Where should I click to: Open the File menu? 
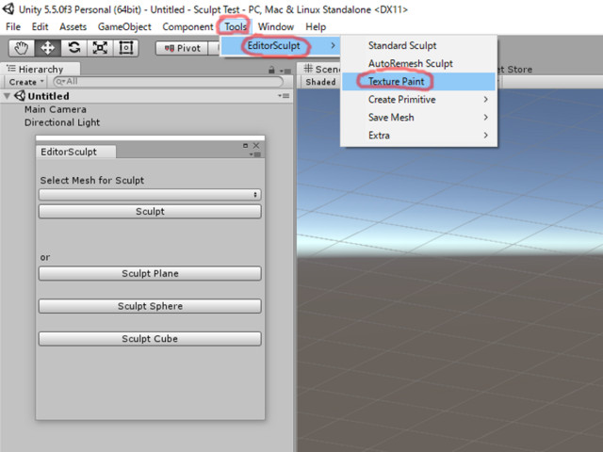(13, 27)
